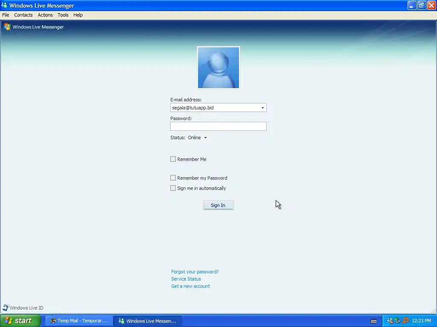Open the Actions menu
Screen dimensions: 437x327
pos(45,15)
